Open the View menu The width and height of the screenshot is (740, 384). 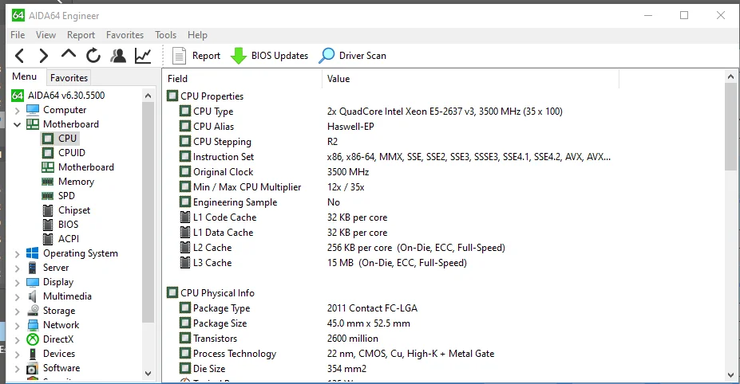pos(46,35)
